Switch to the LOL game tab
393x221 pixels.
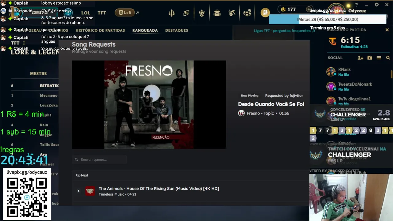tap(86, 13)
